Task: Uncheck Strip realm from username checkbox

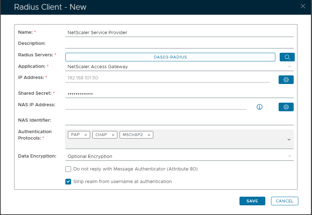Action: [x=68, y=182]
